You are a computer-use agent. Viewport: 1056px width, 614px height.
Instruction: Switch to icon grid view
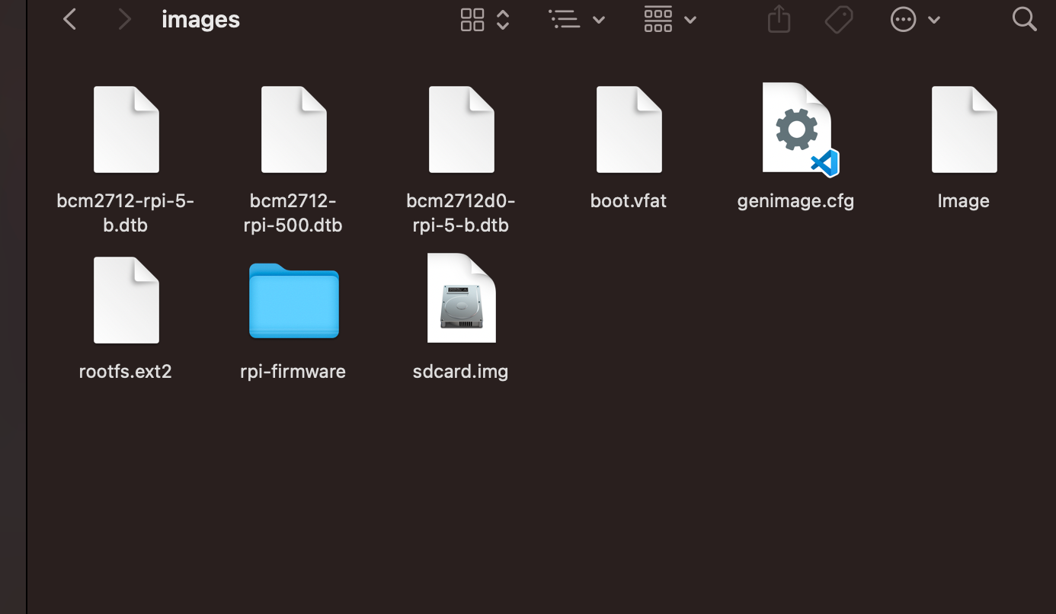(x=472, y=19)
